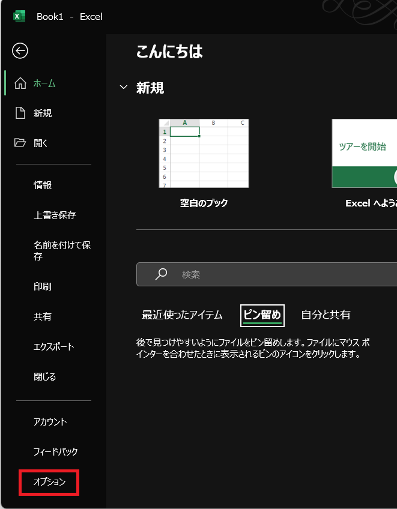This screenshot has height=509, width=397.
Task: Choose 名前を付けて保存 option
Action: click(62, 251)
